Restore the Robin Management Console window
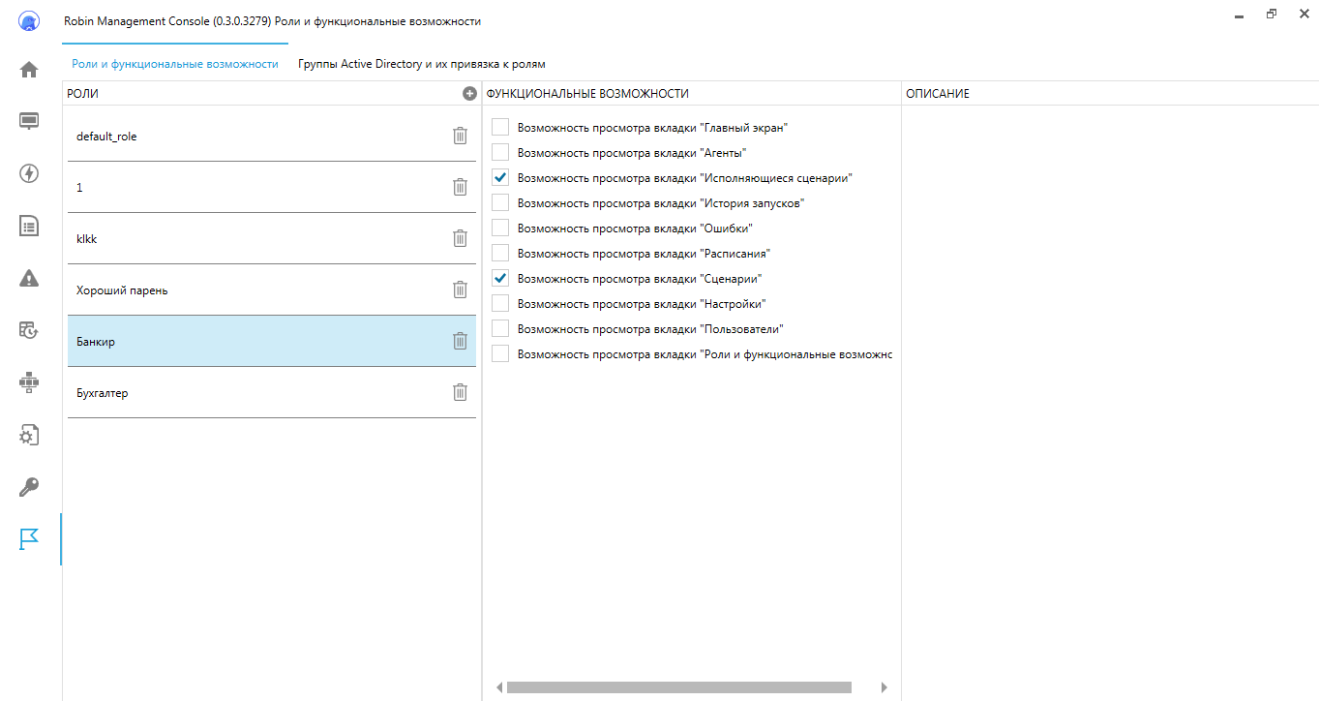 pos(1272,15)
